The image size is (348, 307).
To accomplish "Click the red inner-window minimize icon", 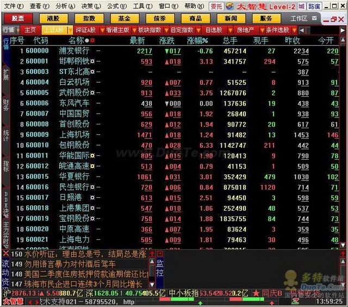I will click(x=326, y=21).
